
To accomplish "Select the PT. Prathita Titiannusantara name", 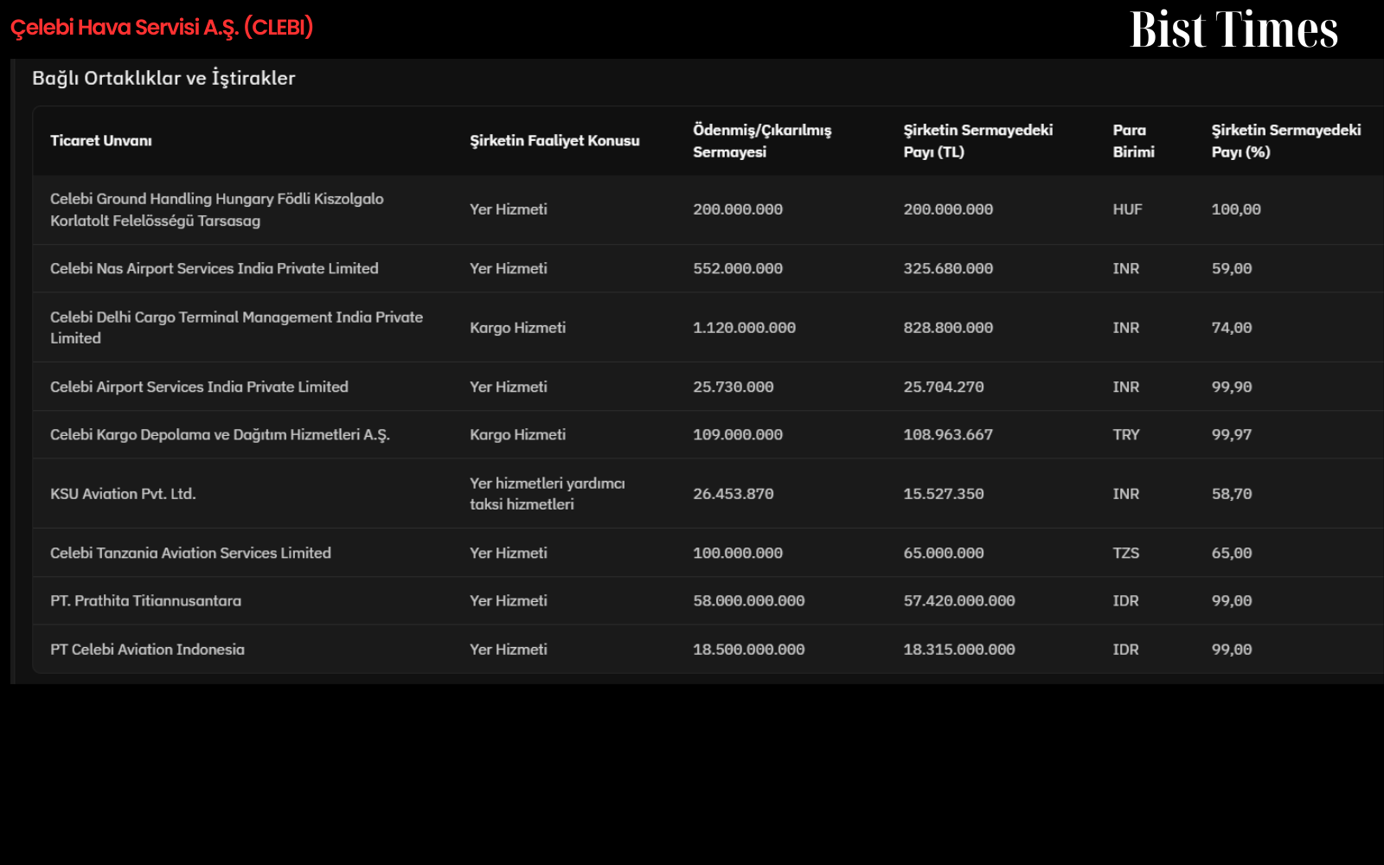I will tap(145, 601).
